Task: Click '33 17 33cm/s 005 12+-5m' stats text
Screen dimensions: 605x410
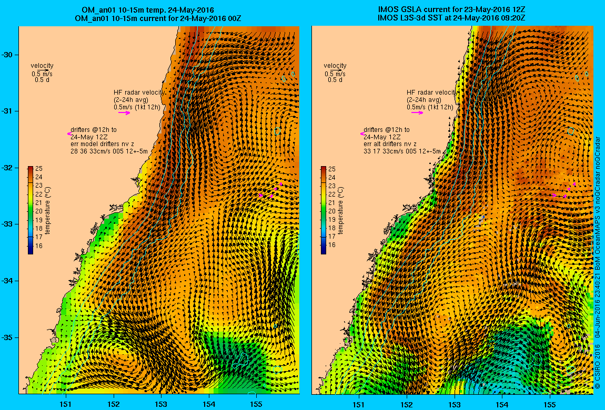Action: pos(402,151)
